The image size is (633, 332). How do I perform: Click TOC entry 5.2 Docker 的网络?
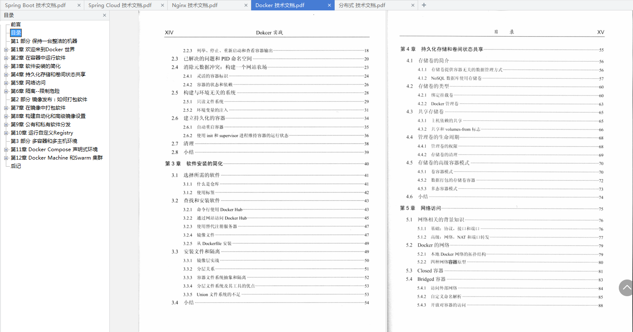505,245
